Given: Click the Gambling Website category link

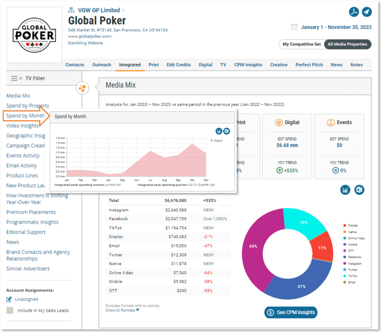Looking at the screenshot, I should (85, 43).
